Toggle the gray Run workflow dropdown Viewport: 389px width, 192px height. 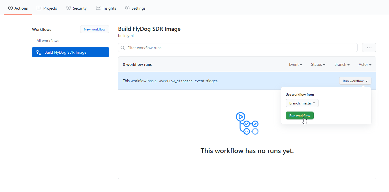[x=355, y=81]
